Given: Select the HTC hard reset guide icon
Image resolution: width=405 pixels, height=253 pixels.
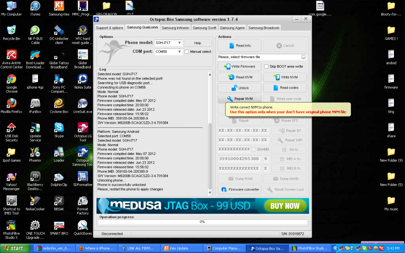Looking at the screenshot, I should pyautogui.click(x=83, y=35).
